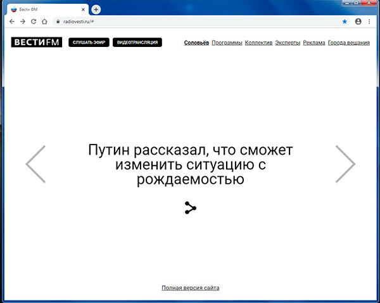Advance to the next news slide arrow
380x303 pixels.
click(x=345, y=164)
